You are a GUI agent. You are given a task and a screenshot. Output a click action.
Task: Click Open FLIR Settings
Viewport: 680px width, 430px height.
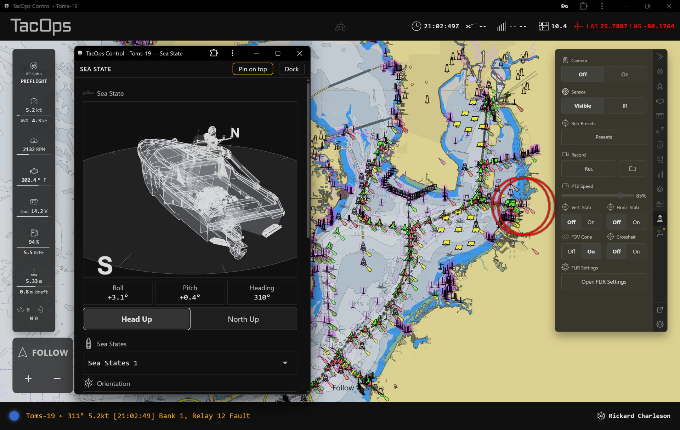(x=603, y=281)
